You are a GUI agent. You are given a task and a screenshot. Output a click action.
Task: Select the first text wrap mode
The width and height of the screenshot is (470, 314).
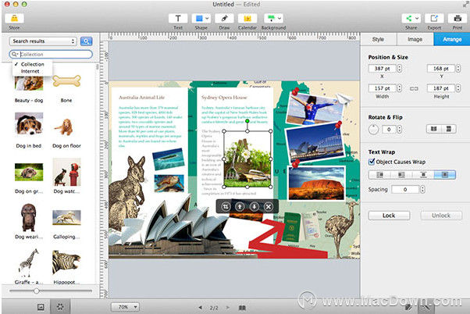379,174
